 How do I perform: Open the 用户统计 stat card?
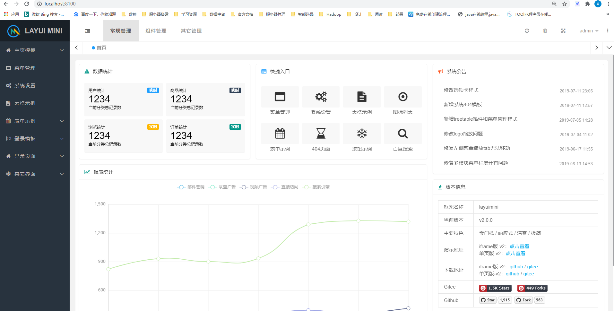(x=124, y=99)
